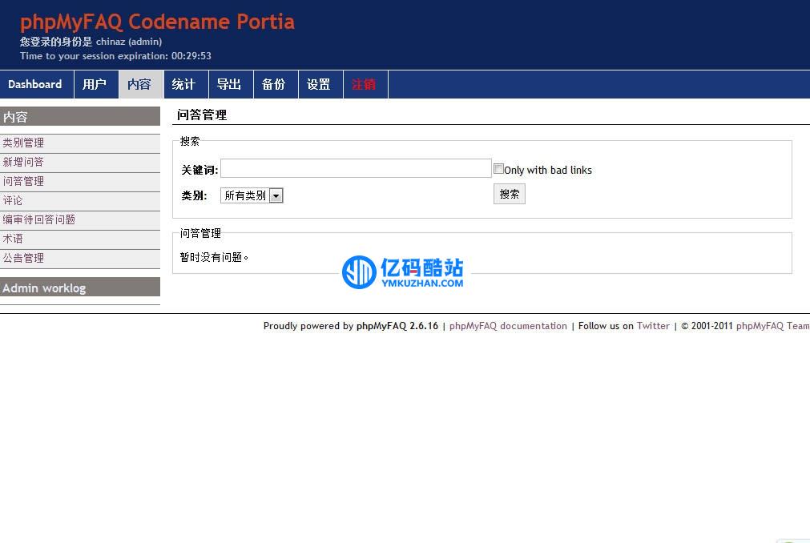This screenshot has width=810, height=543.
Task: Open the 评论 comments page
Action: click(13, 200)
